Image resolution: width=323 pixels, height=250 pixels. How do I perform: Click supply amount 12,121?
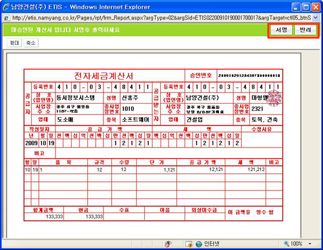[216, 169]
